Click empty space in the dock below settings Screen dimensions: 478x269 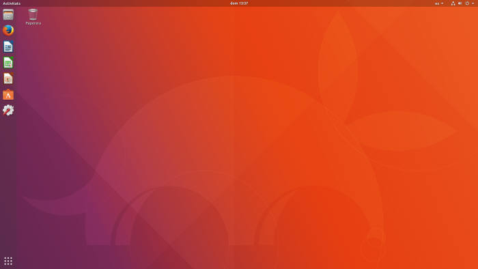pos(8,183)
